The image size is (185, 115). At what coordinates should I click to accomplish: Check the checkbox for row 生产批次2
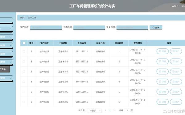coord(24,62)
